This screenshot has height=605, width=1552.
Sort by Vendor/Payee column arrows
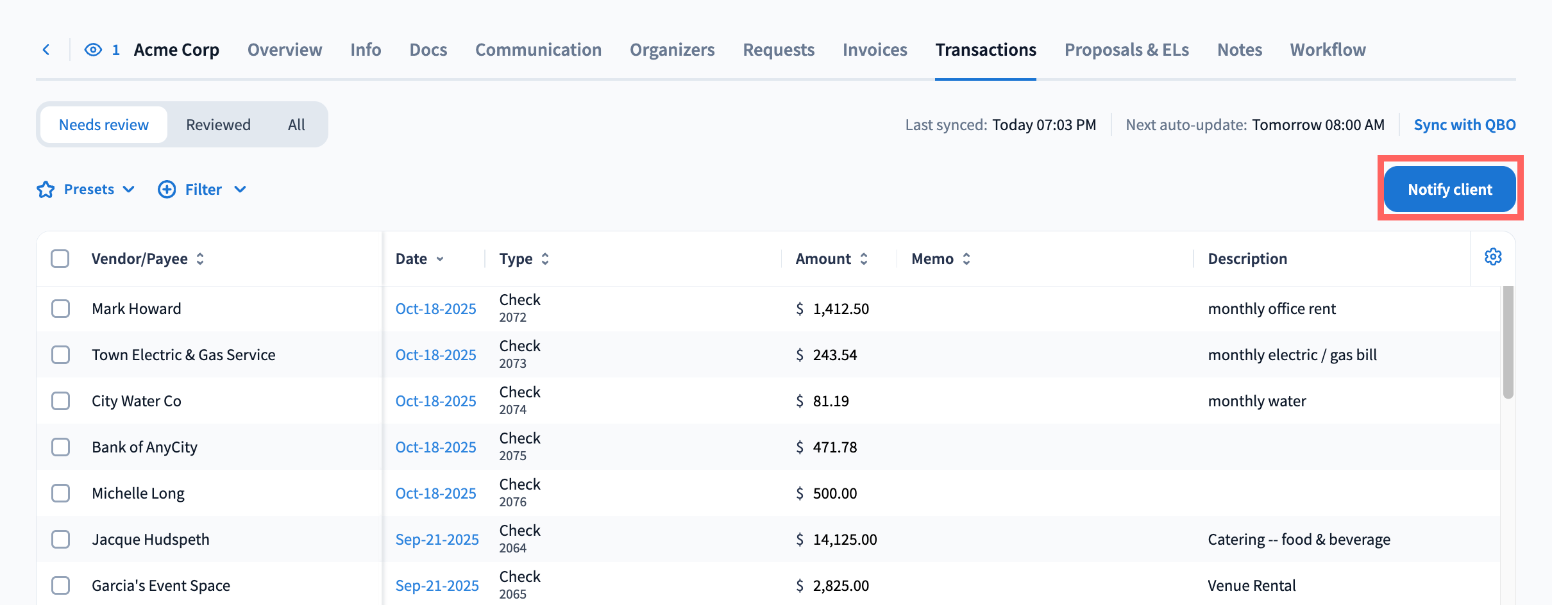pos(200,259)
